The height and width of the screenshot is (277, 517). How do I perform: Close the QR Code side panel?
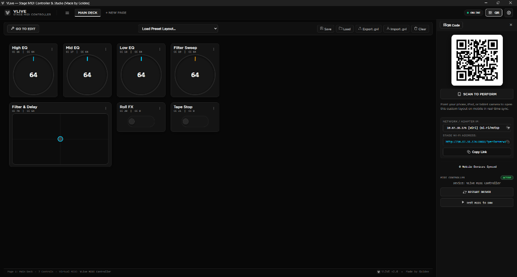pyautogui.click(x=511, y=25)
